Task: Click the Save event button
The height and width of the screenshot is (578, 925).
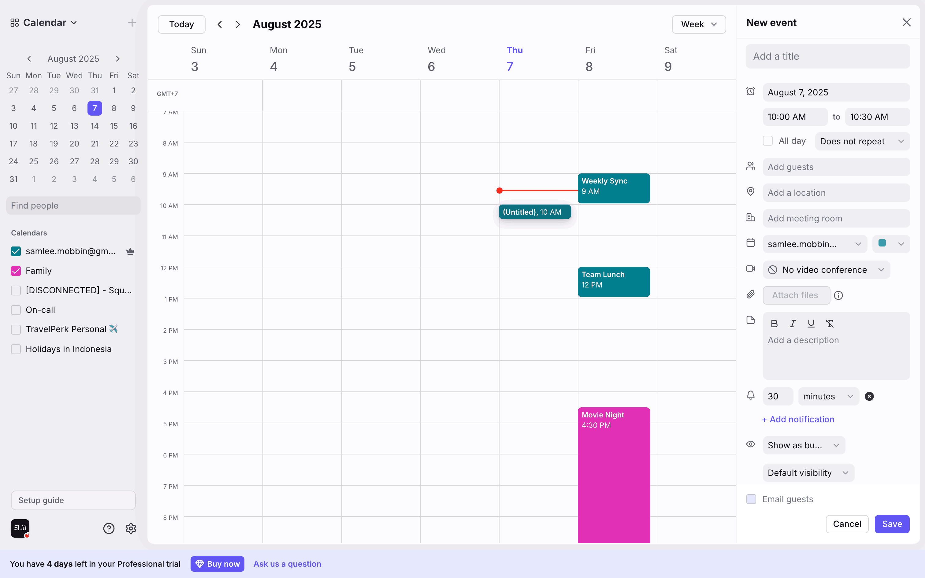Action: (892, 524)
